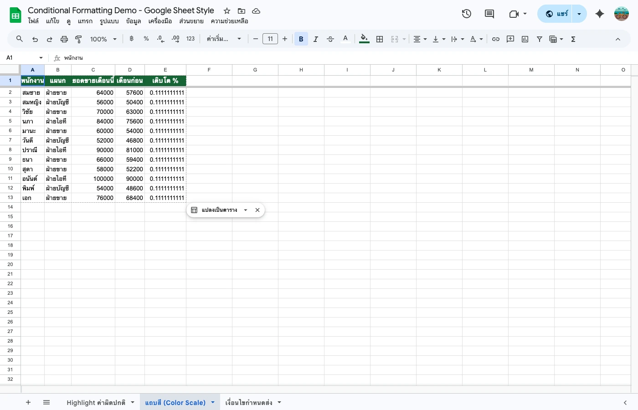638x410 pixels.
Task: Increase decimal places
Action: [175, 39]
